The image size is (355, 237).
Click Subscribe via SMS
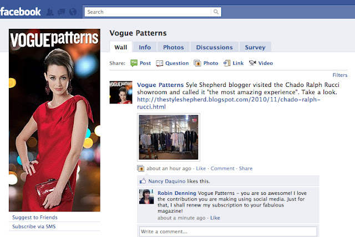pos(34,226)
